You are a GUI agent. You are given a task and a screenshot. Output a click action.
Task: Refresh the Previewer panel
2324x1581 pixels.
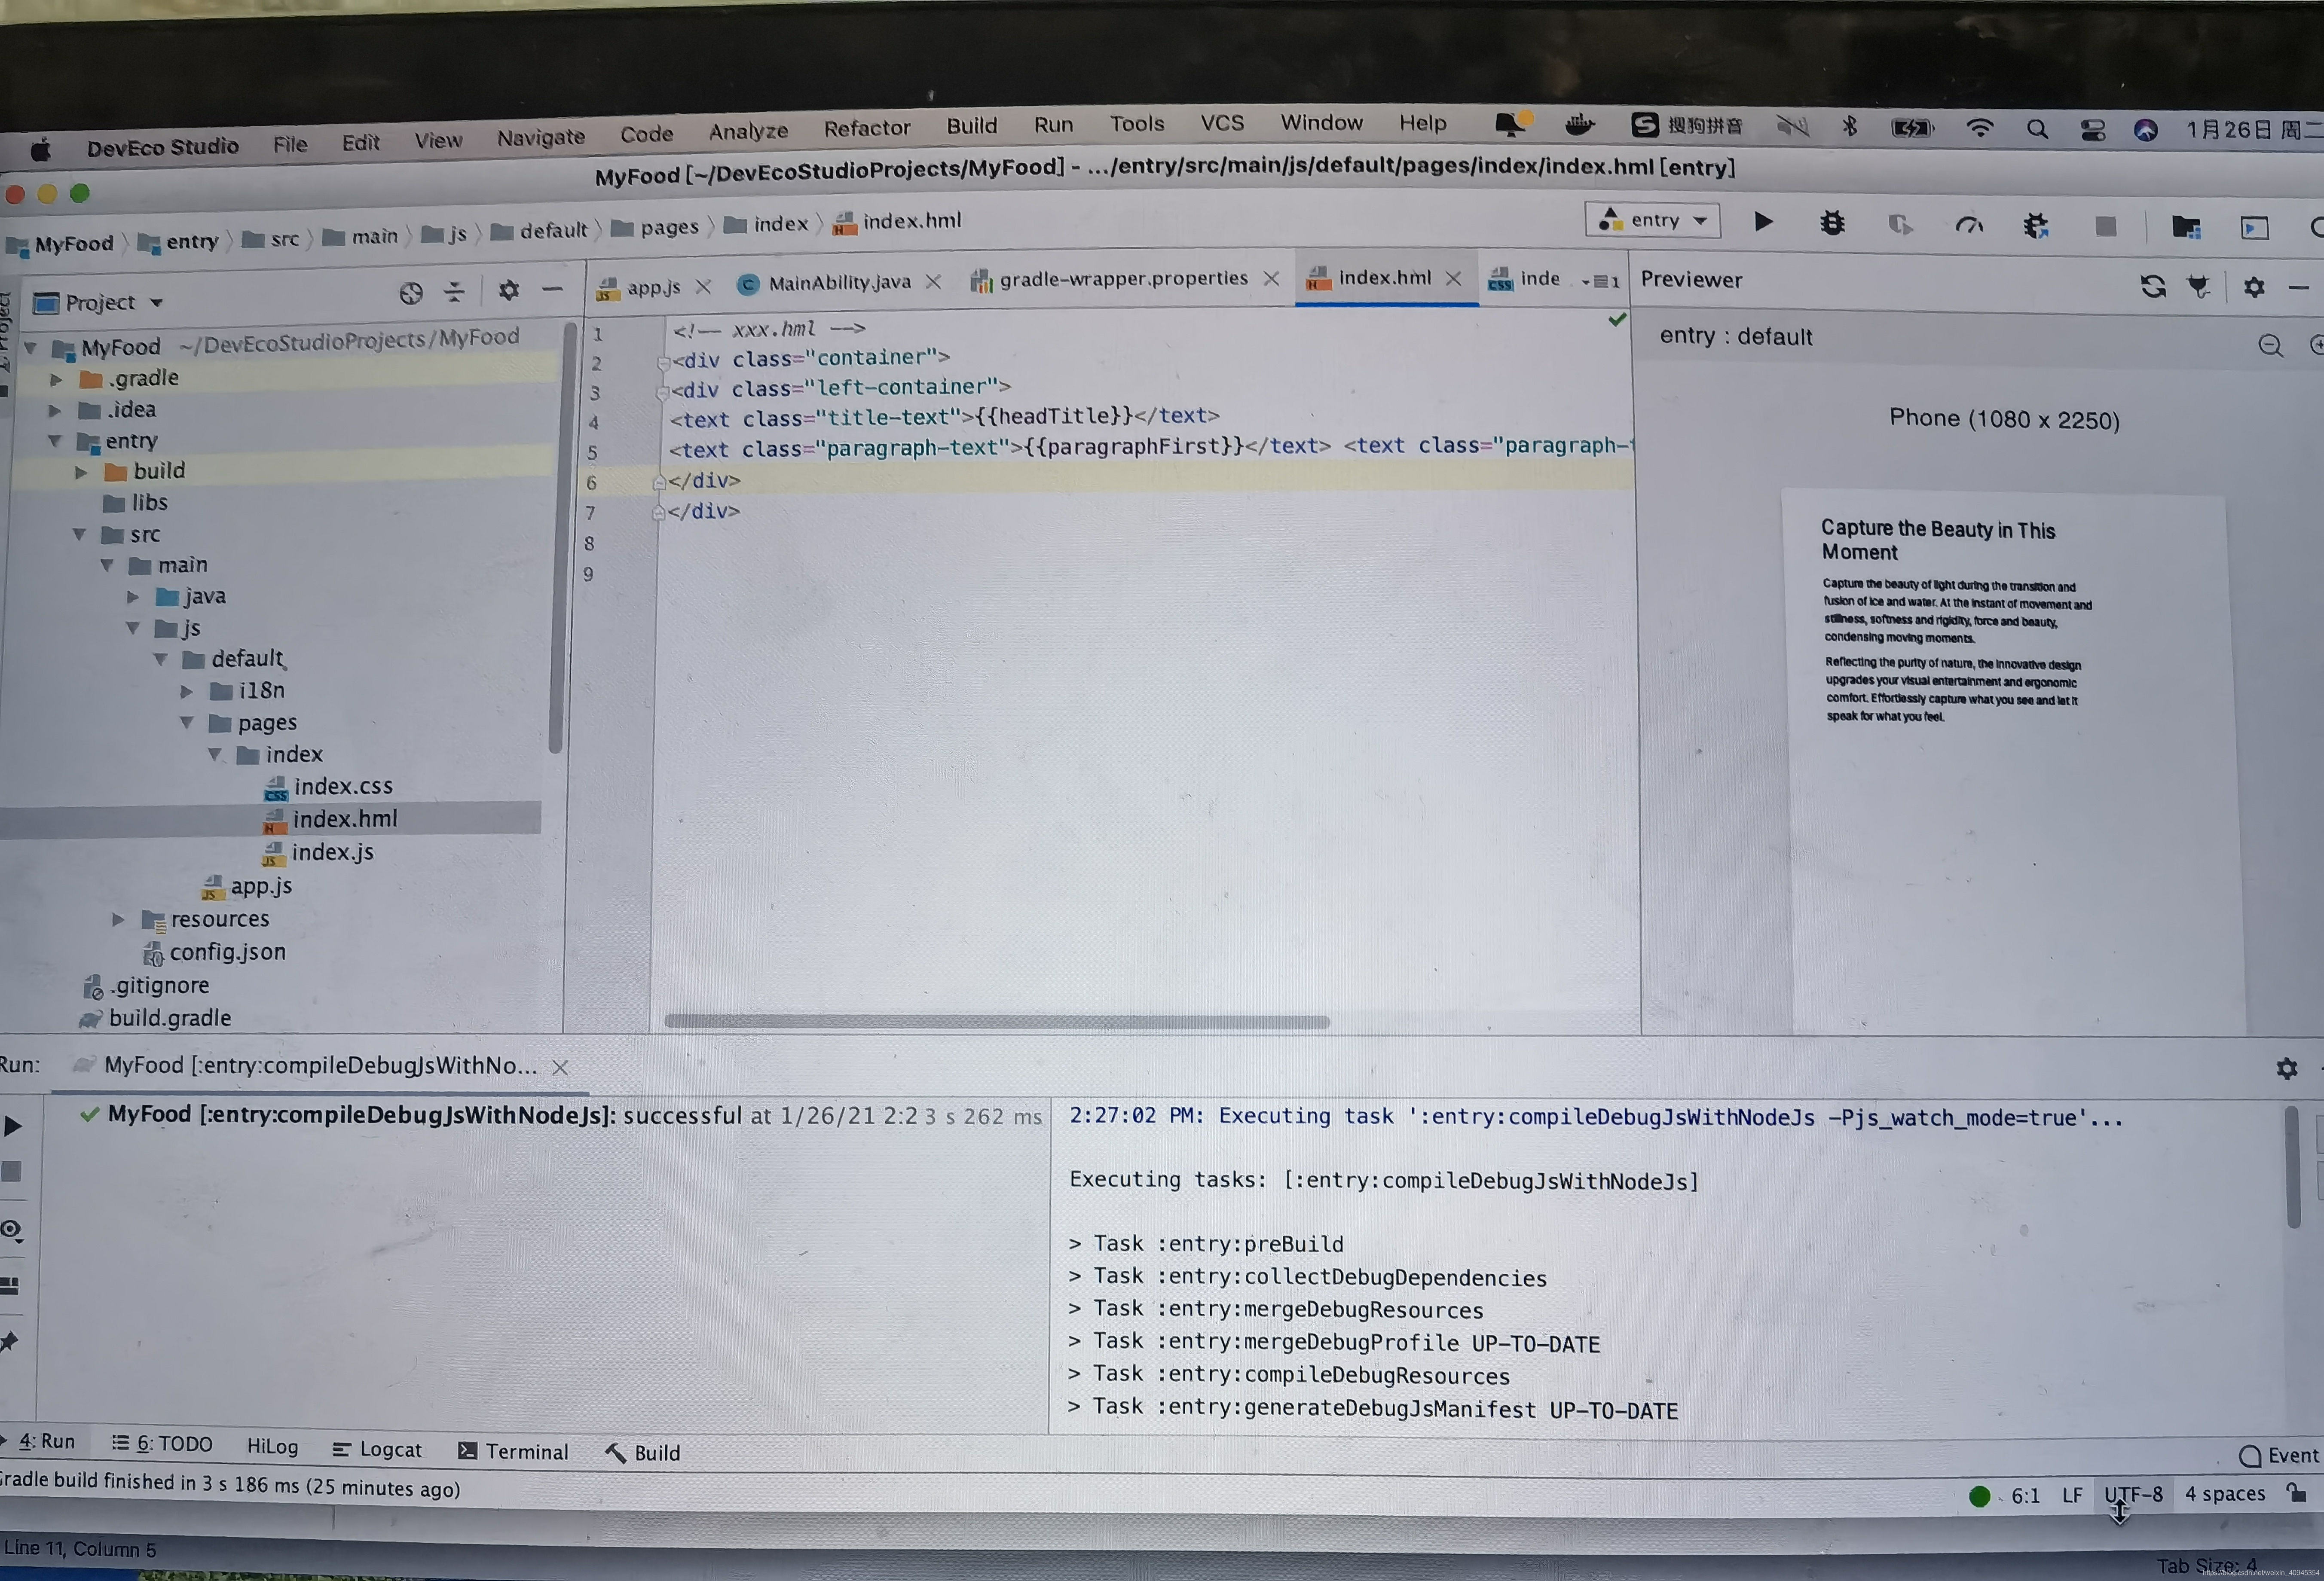pyautogui.click(x=2153, y=287)
